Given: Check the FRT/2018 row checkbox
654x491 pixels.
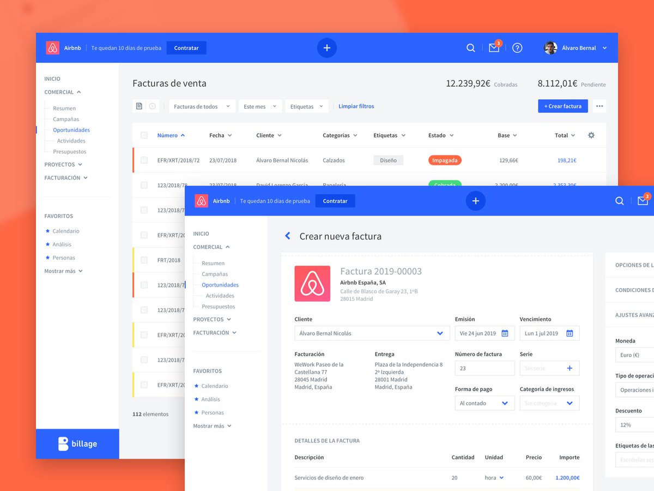Looking at the screenshot, I should [144, 260].
